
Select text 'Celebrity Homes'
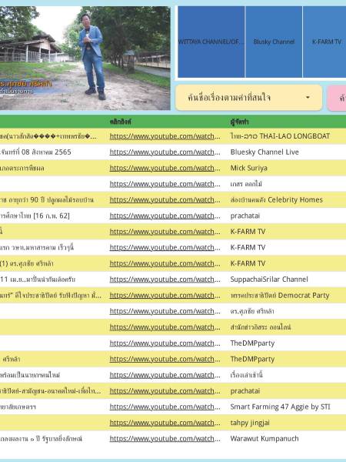tap(295, 199)
